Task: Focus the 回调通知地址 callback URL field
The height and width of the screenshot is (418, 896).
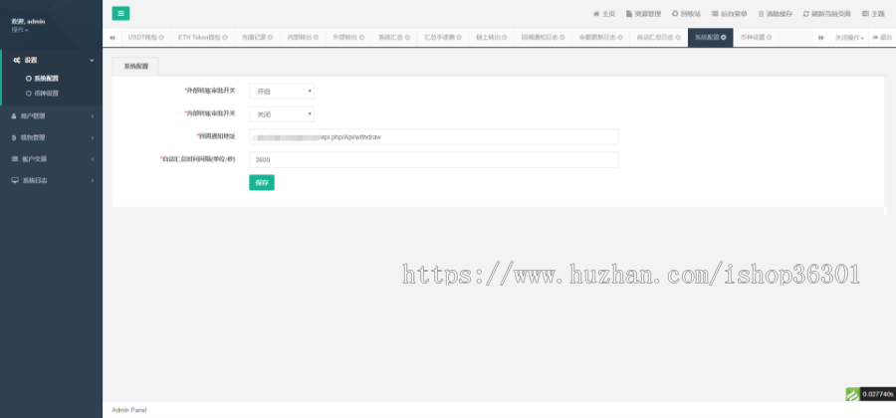Action: pyautogui.click(x=434, y=137)
